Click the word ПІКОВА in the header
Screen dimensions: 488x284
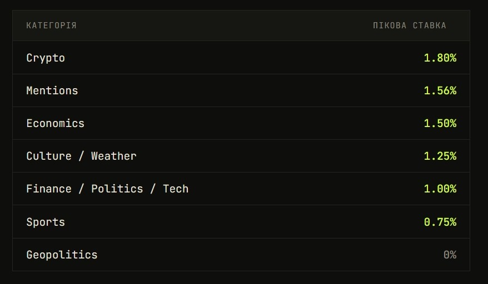point(390,26)
